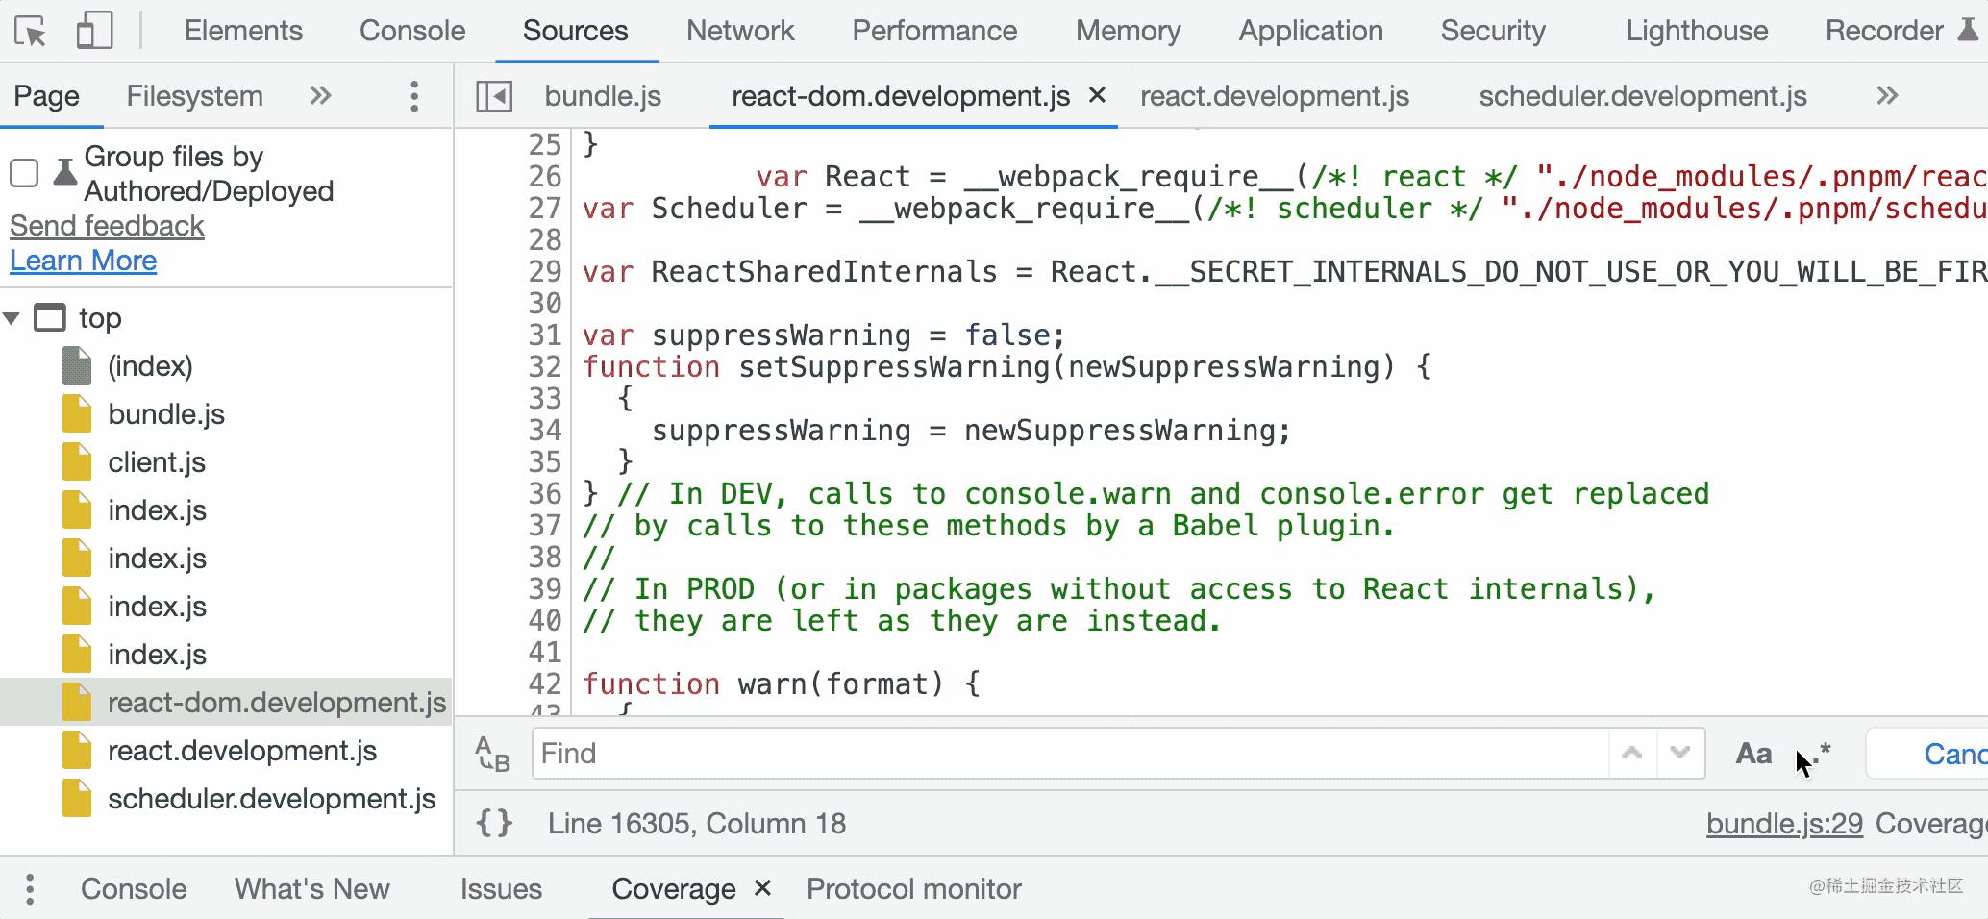Image resolution: width=1988 pixels, height=919 pixels.
Task: Jump to previous search match
Action: [x=1631, y=754]
